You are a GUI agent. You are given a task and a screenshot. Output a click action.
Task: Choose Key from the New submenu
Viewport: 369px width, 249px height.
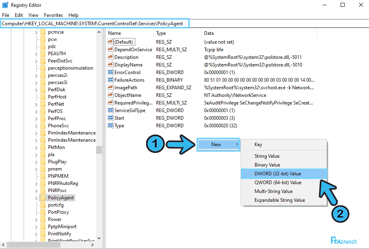click(284, 145)
